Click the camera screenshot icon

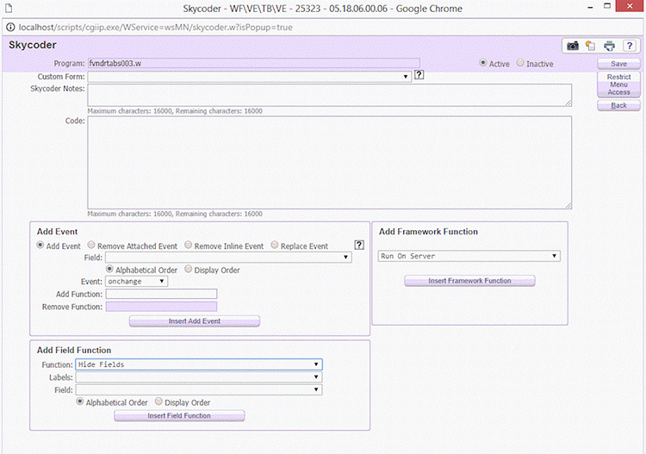coord(573,46)
